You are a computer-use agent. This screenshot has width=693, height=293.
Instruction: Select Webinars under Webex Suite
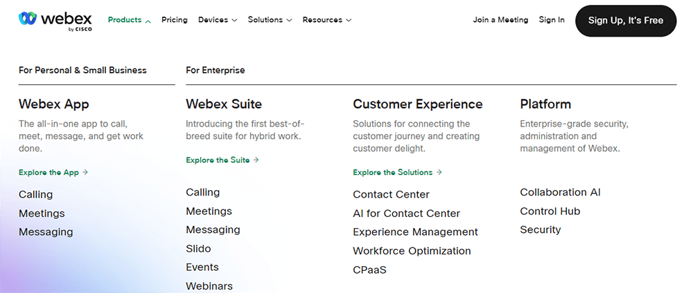[209, 286]
